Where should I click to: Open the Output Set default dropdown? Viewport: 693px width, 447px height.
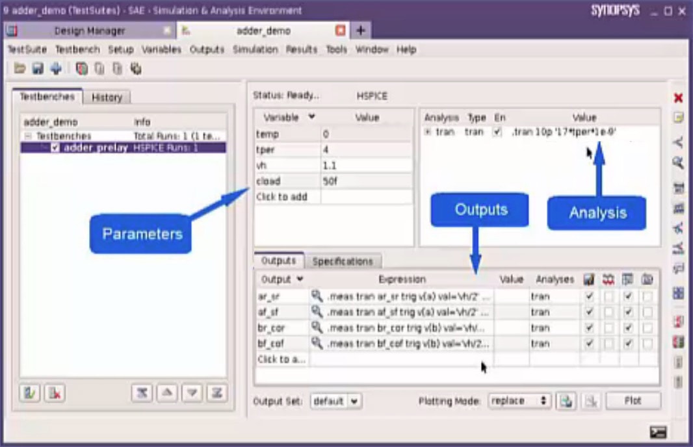pyautogui.click(x=335, y=401)
